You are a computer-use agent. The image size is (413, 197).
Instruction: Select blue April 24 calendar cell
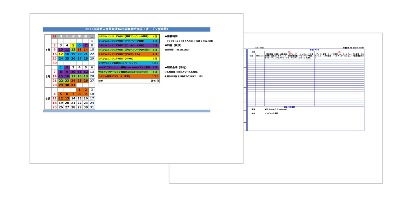click(61, 58)
